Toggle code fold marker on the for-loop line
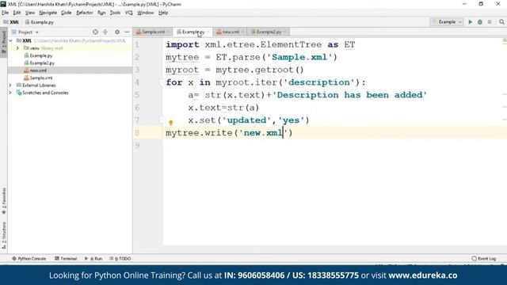 162,82
